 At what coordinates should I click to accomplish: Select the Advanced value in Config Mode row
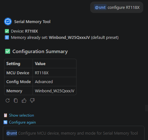coord(44,82)
